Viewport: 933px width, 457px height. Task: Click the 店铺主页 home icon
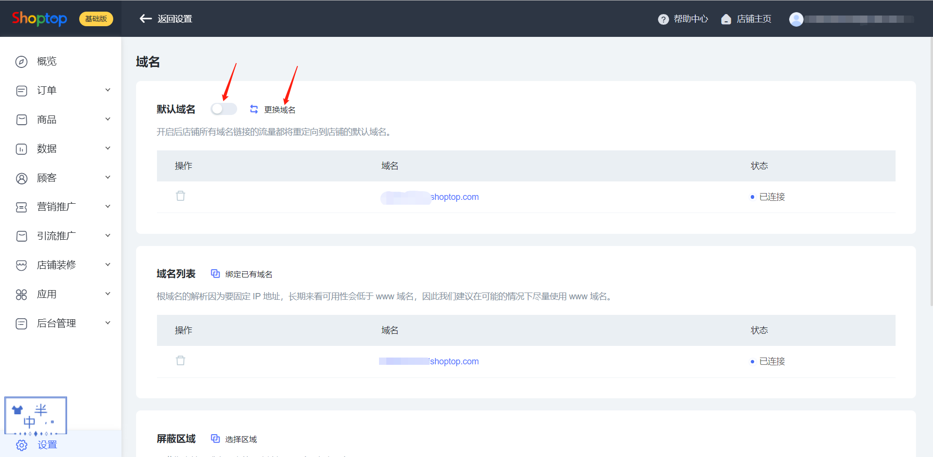[726, 19]
